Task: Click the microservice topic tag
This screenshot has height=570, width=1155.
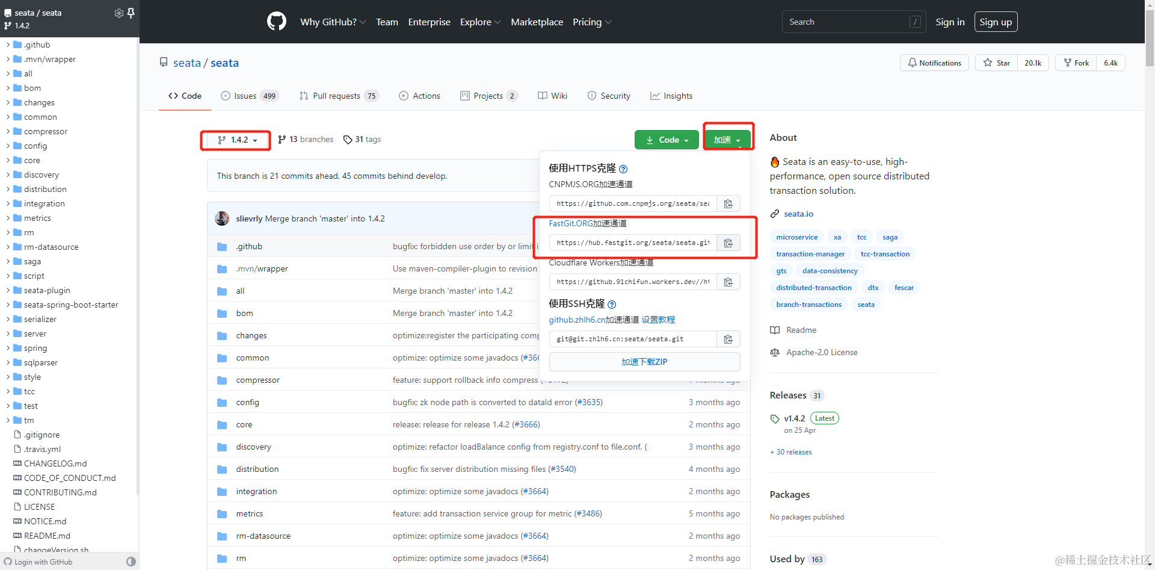Action: point(796,237)
